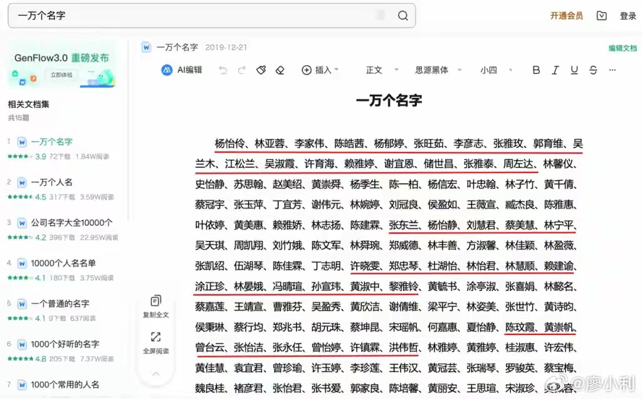
Task: Open related document 10000个人名名单
Action: (x=63, y=263)
